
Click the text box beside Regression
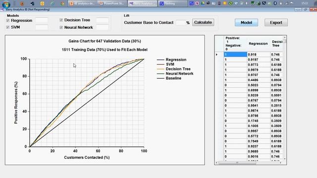click(42, 20)
